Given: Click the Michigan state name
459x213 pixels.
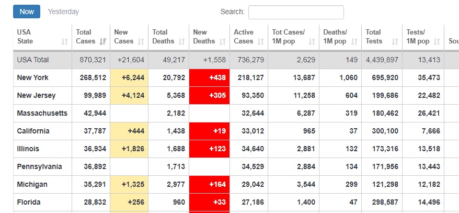Looking at the screenshot, I should [32, 185].
